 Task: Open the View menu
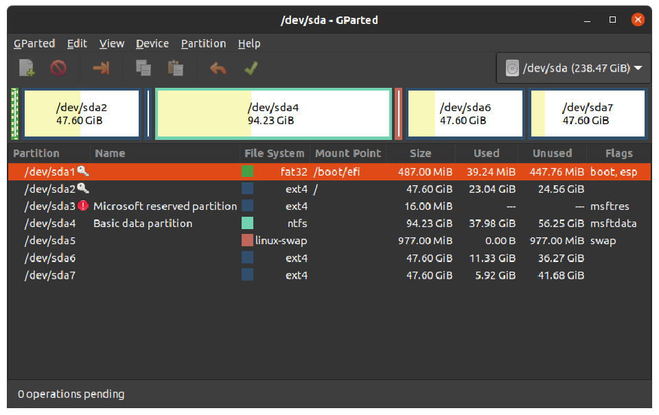click(x=111, y=43)
